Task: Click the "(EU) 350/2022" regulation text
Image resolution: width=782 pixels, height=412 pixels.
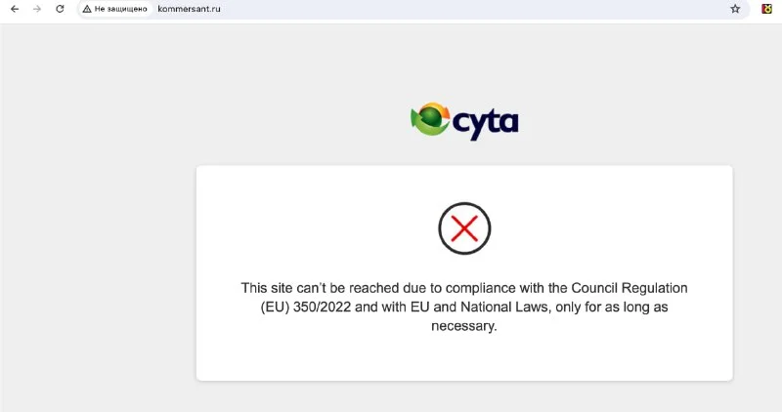Action: tap(306, 307)
